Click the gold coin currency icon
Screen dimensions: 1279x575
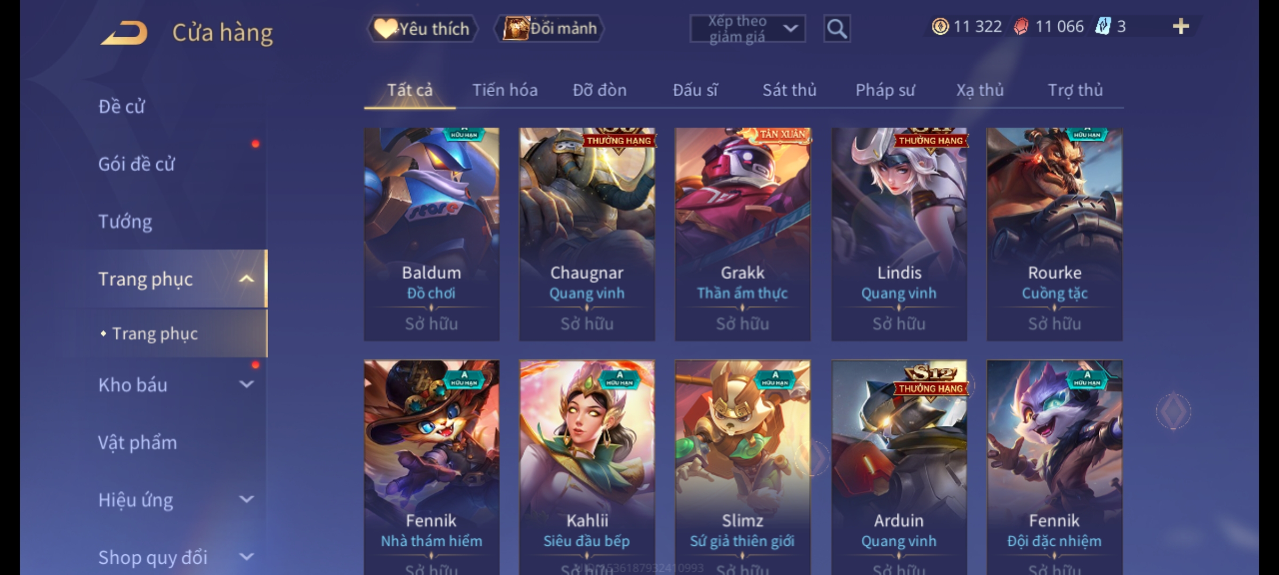[x=940, y=26]
